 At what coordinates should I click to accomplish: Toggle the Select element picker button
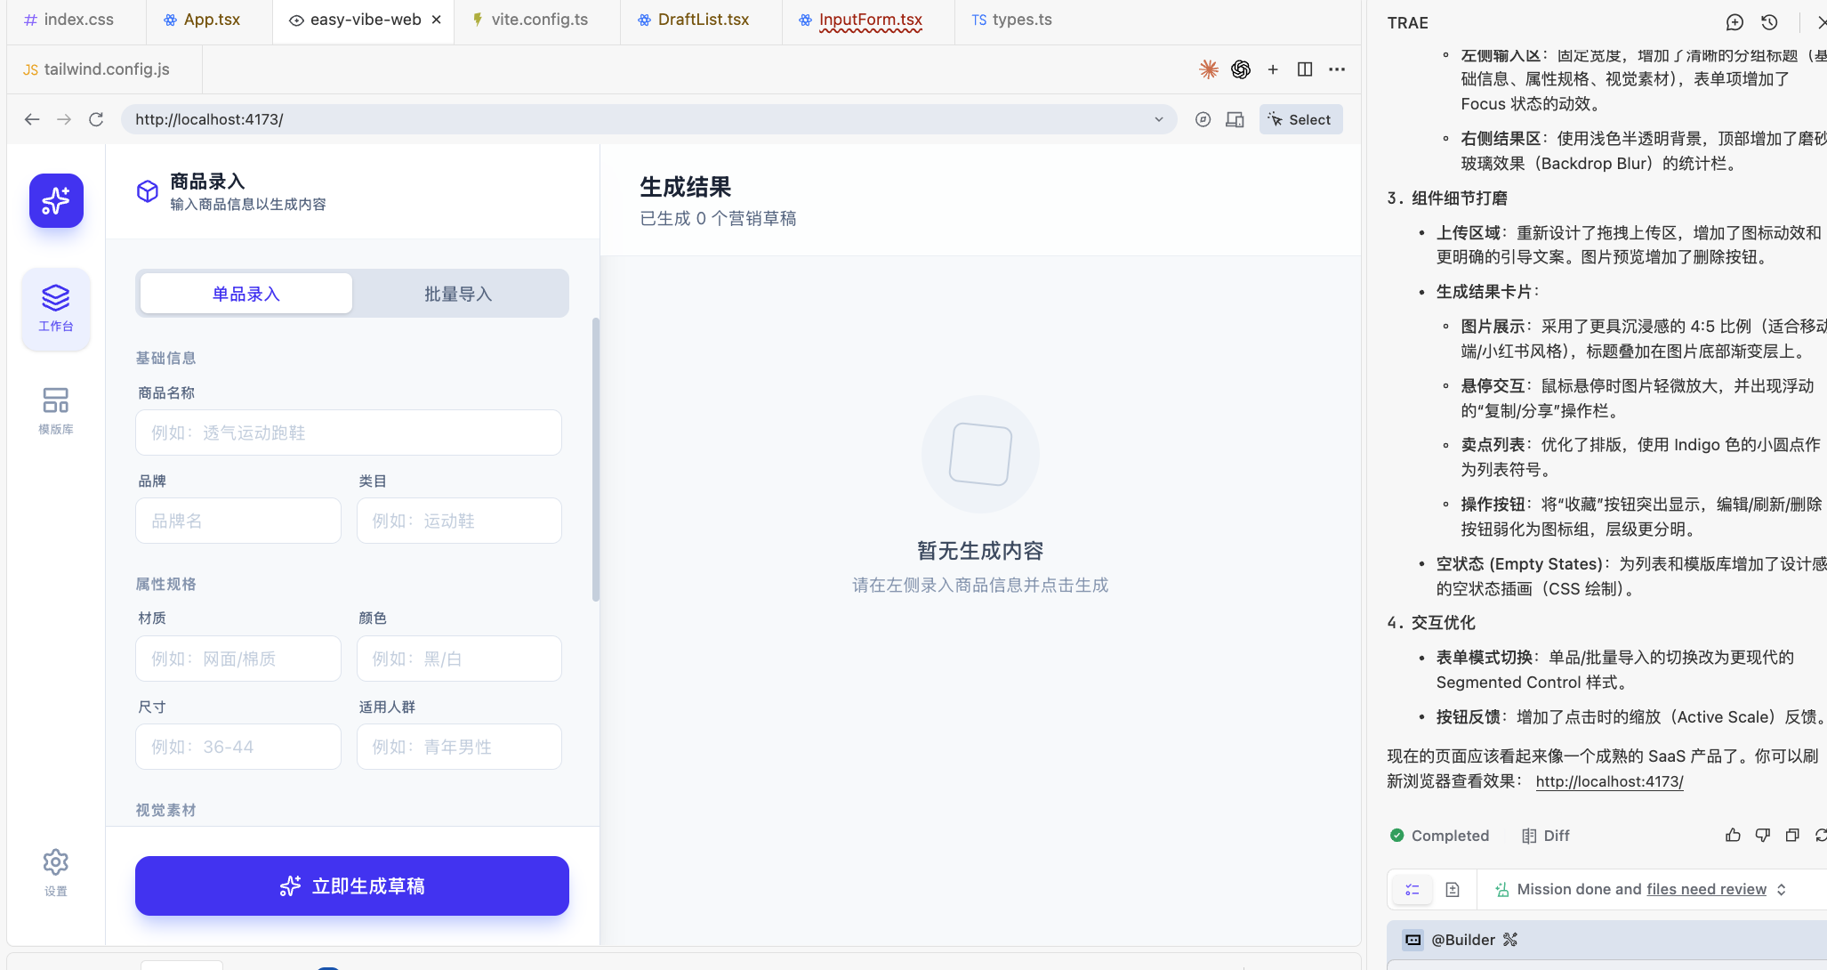[x=1300, y=119]
